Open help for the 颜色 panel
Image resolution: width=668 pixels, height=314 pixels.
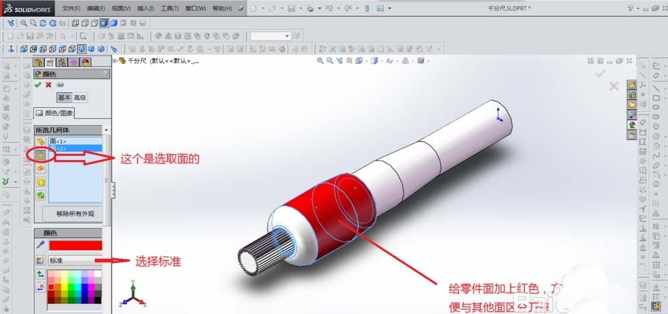[105, 74]
